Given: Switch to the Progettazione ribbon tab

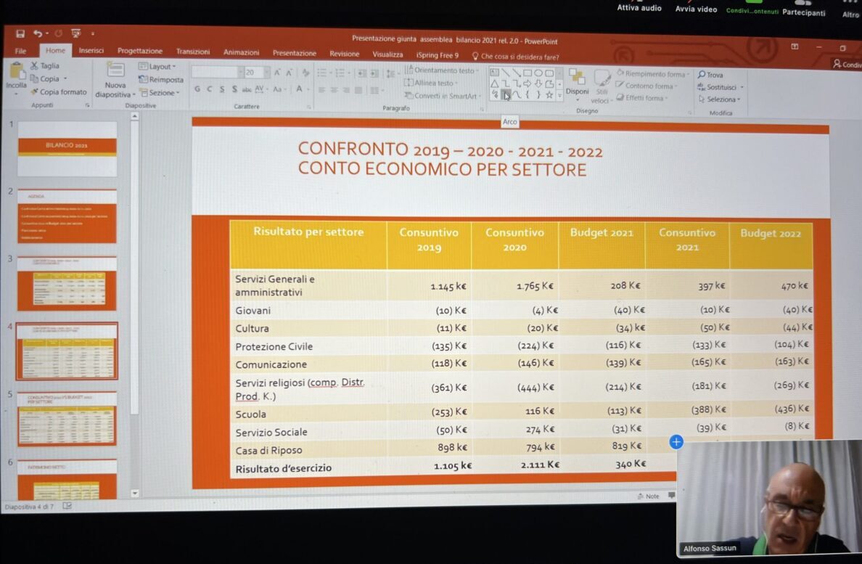Looking at the screenshot, I should [x=139, y=51].
